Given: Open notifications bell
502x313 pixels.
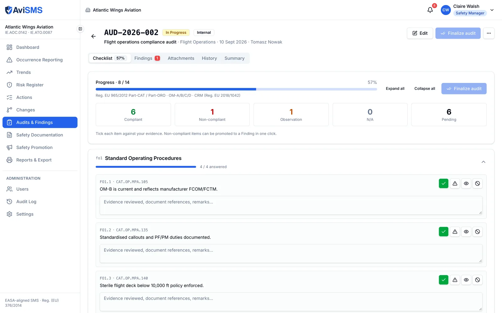Looking at the screenshot, I should pos(430,10).
